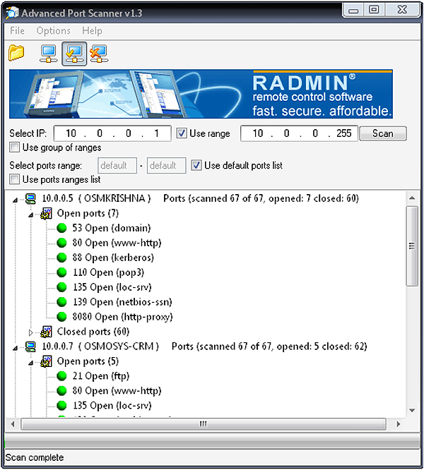Open the Options menu
424x470 pixels.
54,30
